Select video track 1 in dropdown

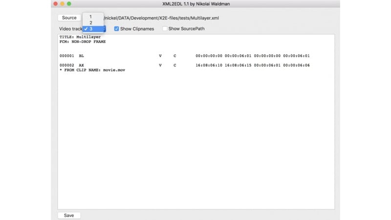pyautogui.click(x=93, y=17)
